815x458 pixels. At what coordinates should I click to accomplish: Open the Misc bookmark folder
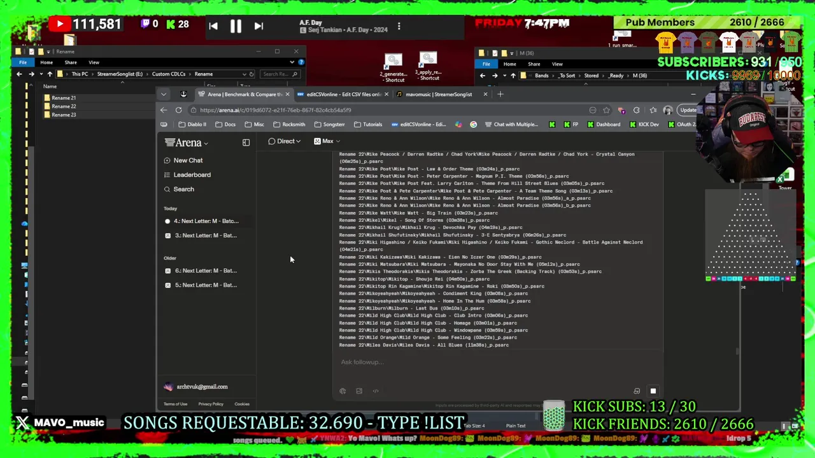(255, 125)
